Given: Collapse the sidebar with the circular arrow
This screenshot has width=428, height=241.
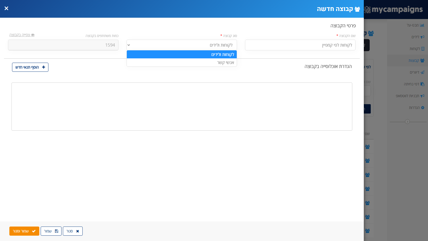Looking at the screenshot, I should (407, 122).
